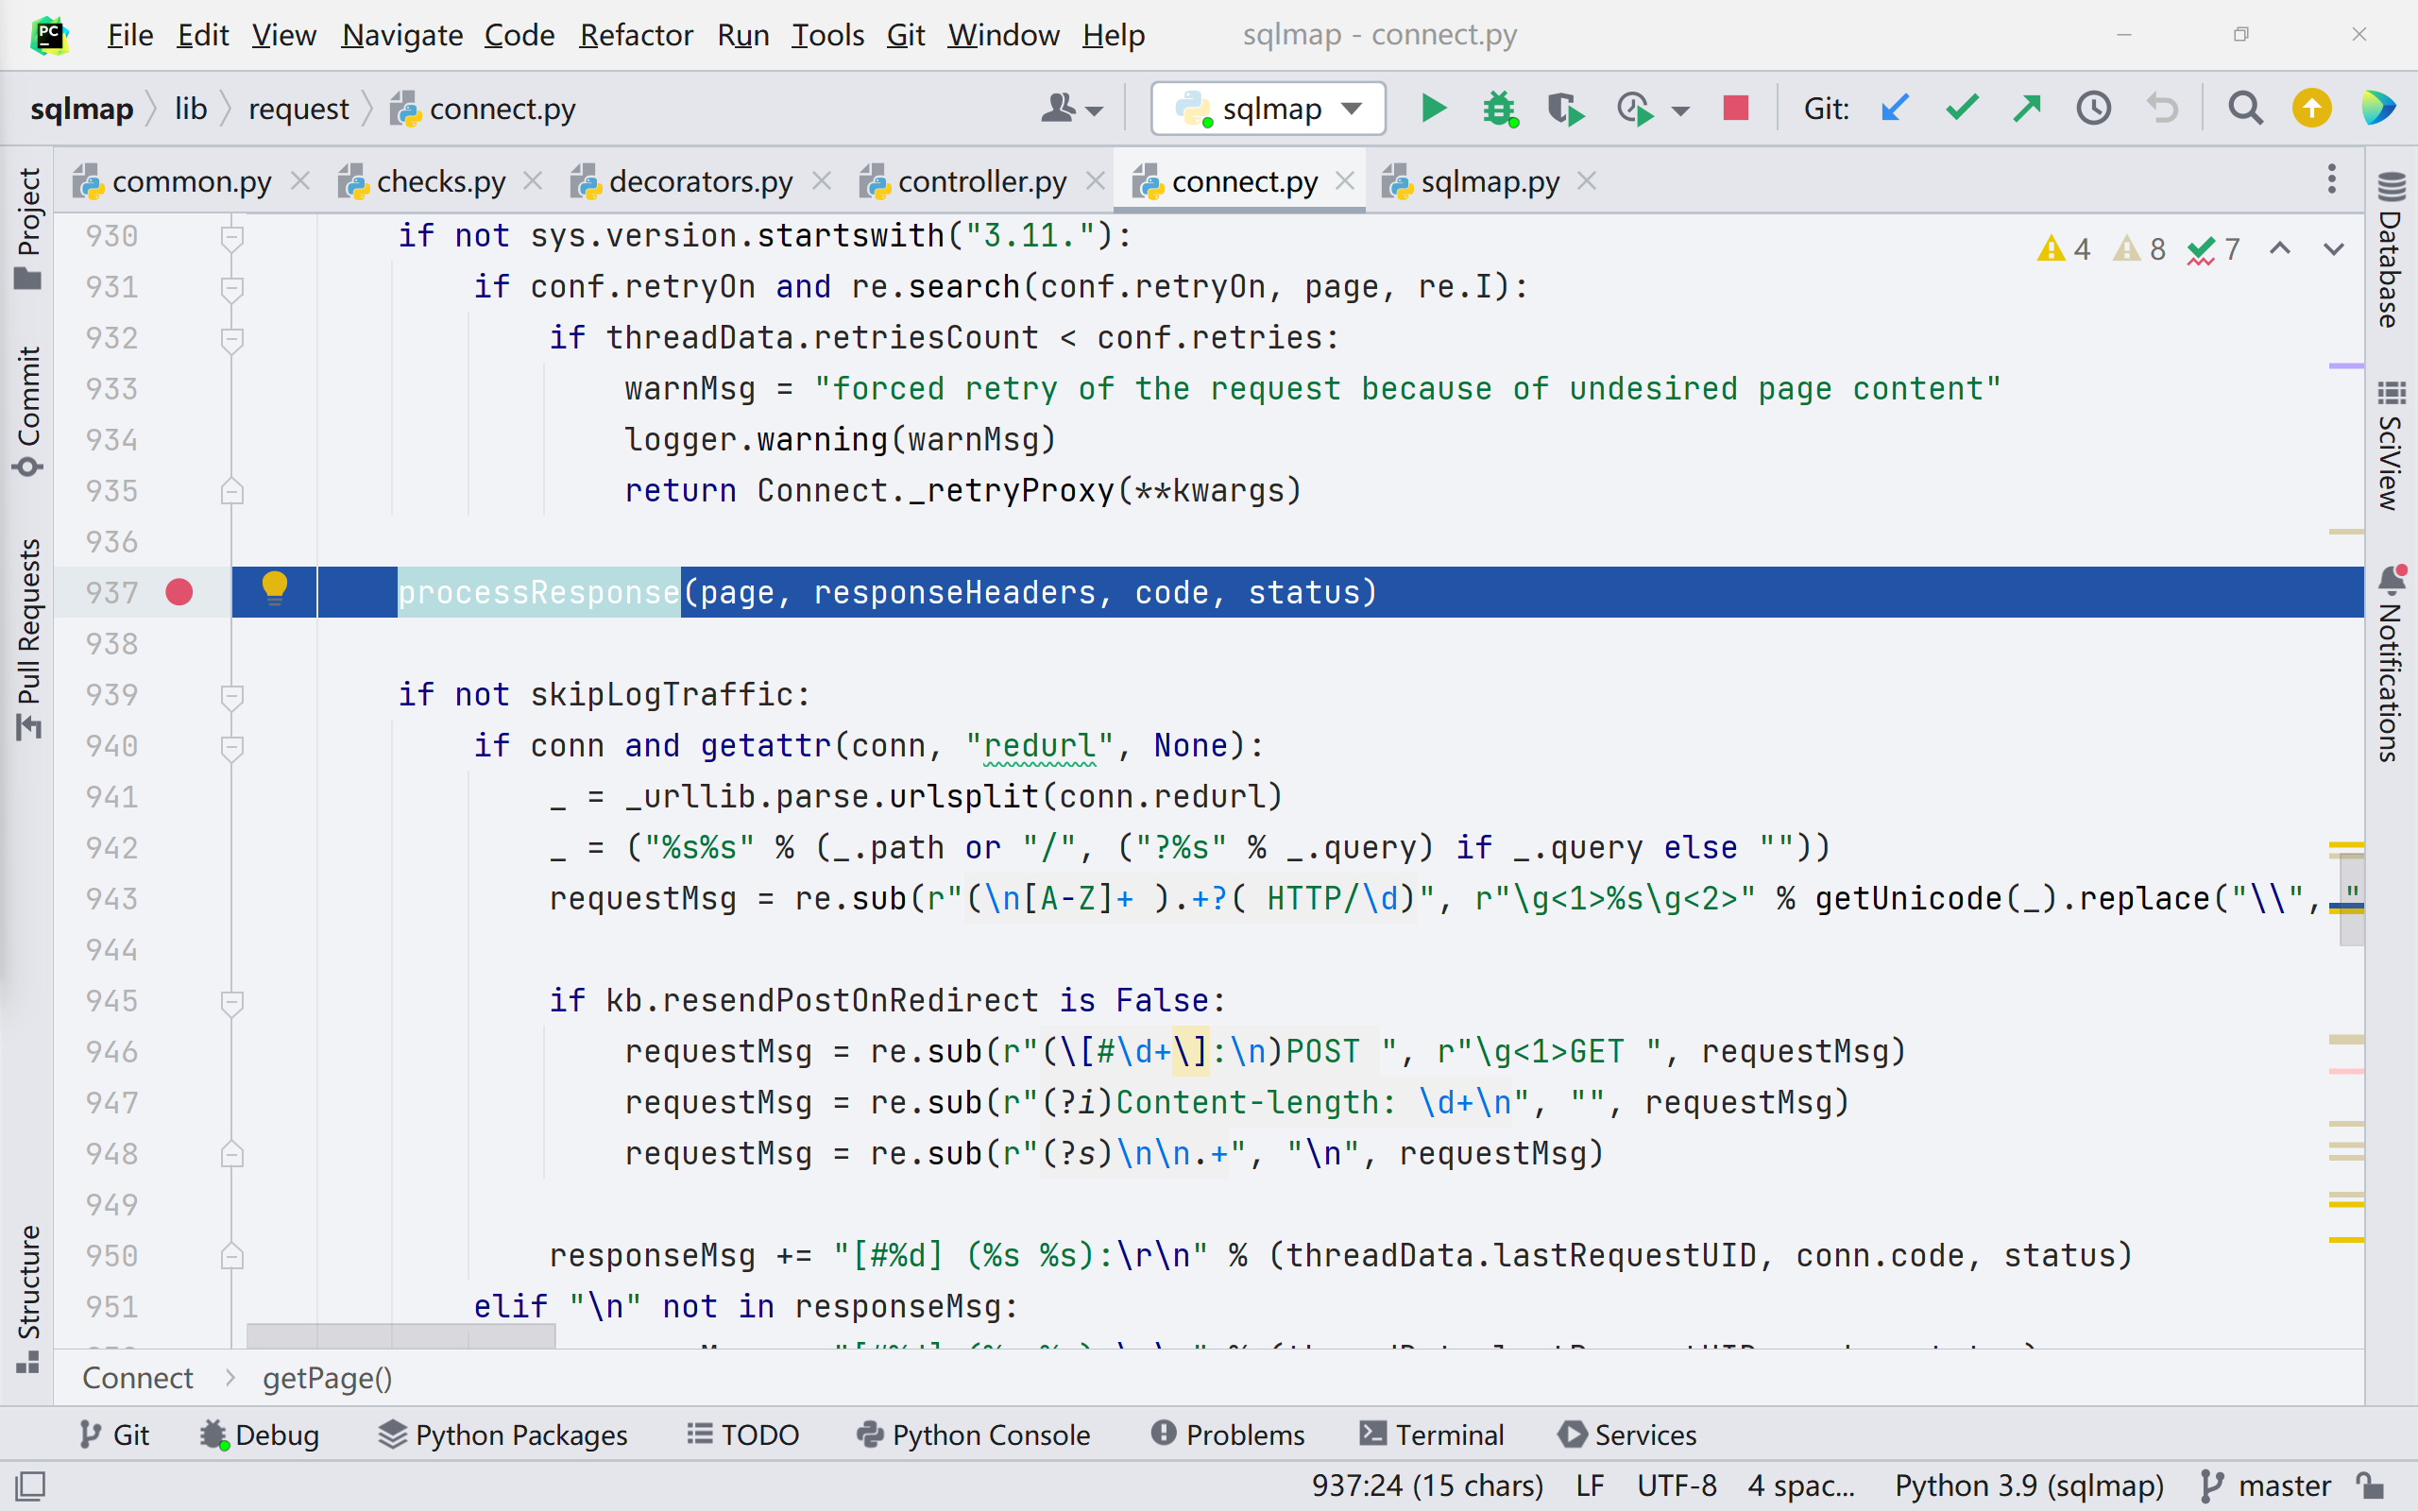Show Git history clock icon
This screenshot has width=2418, height=1511.
click(x=2094, y=107)
